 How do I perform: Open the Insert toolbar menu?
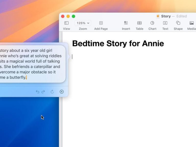(126, 23)
